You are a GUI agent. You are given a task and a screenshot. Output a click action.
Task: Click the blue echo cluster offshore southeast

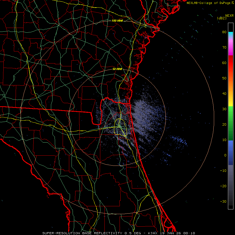coord(178,141)
